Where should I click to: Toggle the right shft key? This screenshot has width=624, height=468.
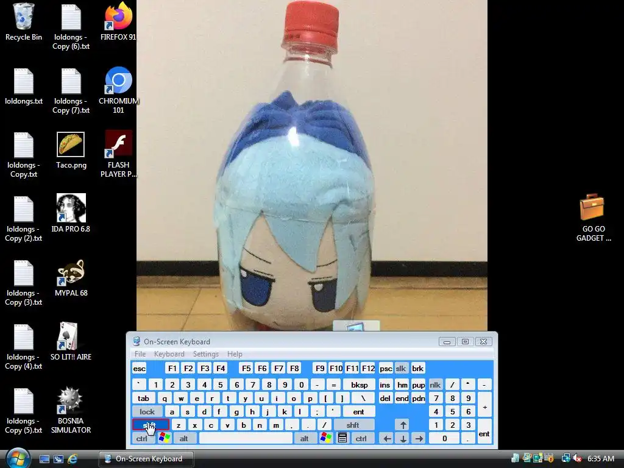[x=354, y=425]
